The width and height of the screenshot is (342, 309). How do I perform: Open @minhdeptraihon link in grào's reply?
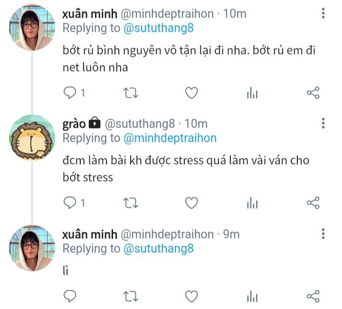coord(170,138)
